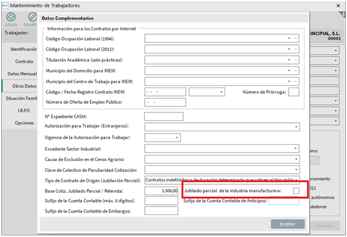This screenshot has width=347, height=237.
Task: Expand Código Ocupación Laboral (2011) dropdown
Action: (289, 49)
